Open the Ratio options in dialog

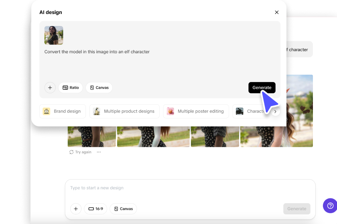(71, 88)
